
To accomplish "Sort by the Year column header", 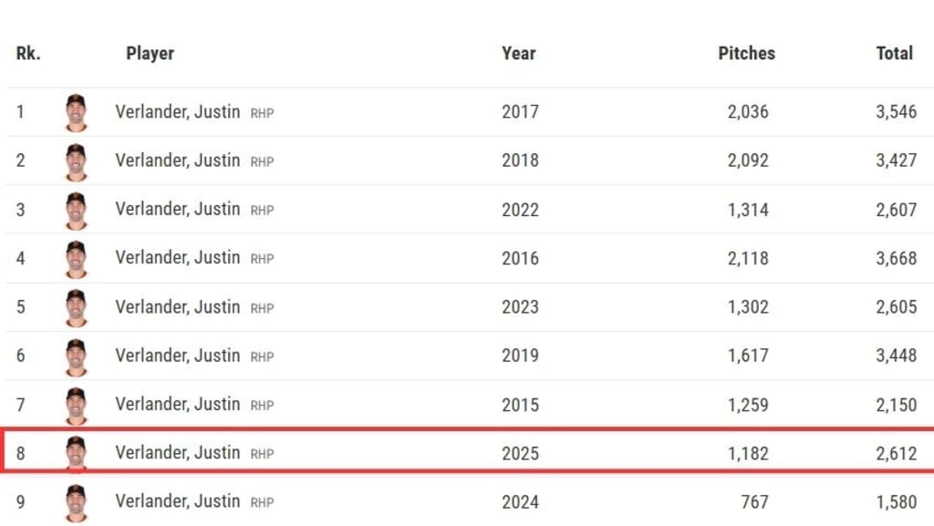I will click(x=518, y=54).
